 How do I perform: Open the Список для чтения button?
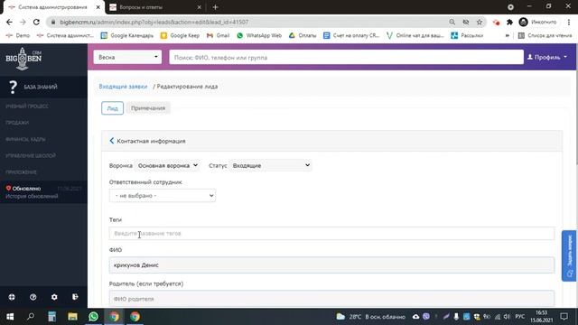545,35
